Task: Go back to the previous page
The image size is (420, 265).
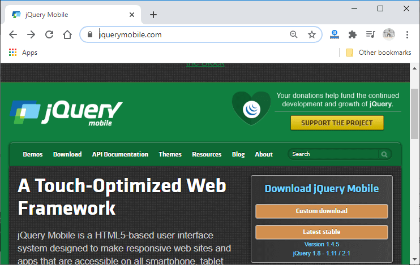Action: pos(13,34)
